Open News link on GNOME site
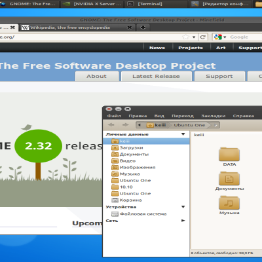Image resolution: width=262 pixels, height=262 pixels. tap(157, 48)
